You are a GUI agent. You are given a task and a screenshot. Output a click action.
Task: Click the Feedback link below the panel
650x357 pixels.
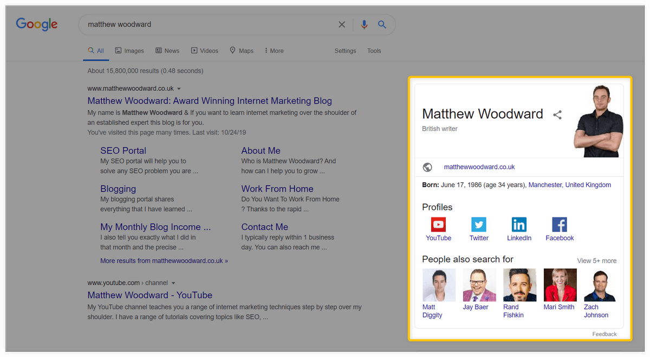pos(604,334)
